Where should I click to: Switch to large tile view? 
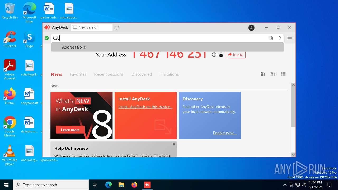[x=263, y=74]
